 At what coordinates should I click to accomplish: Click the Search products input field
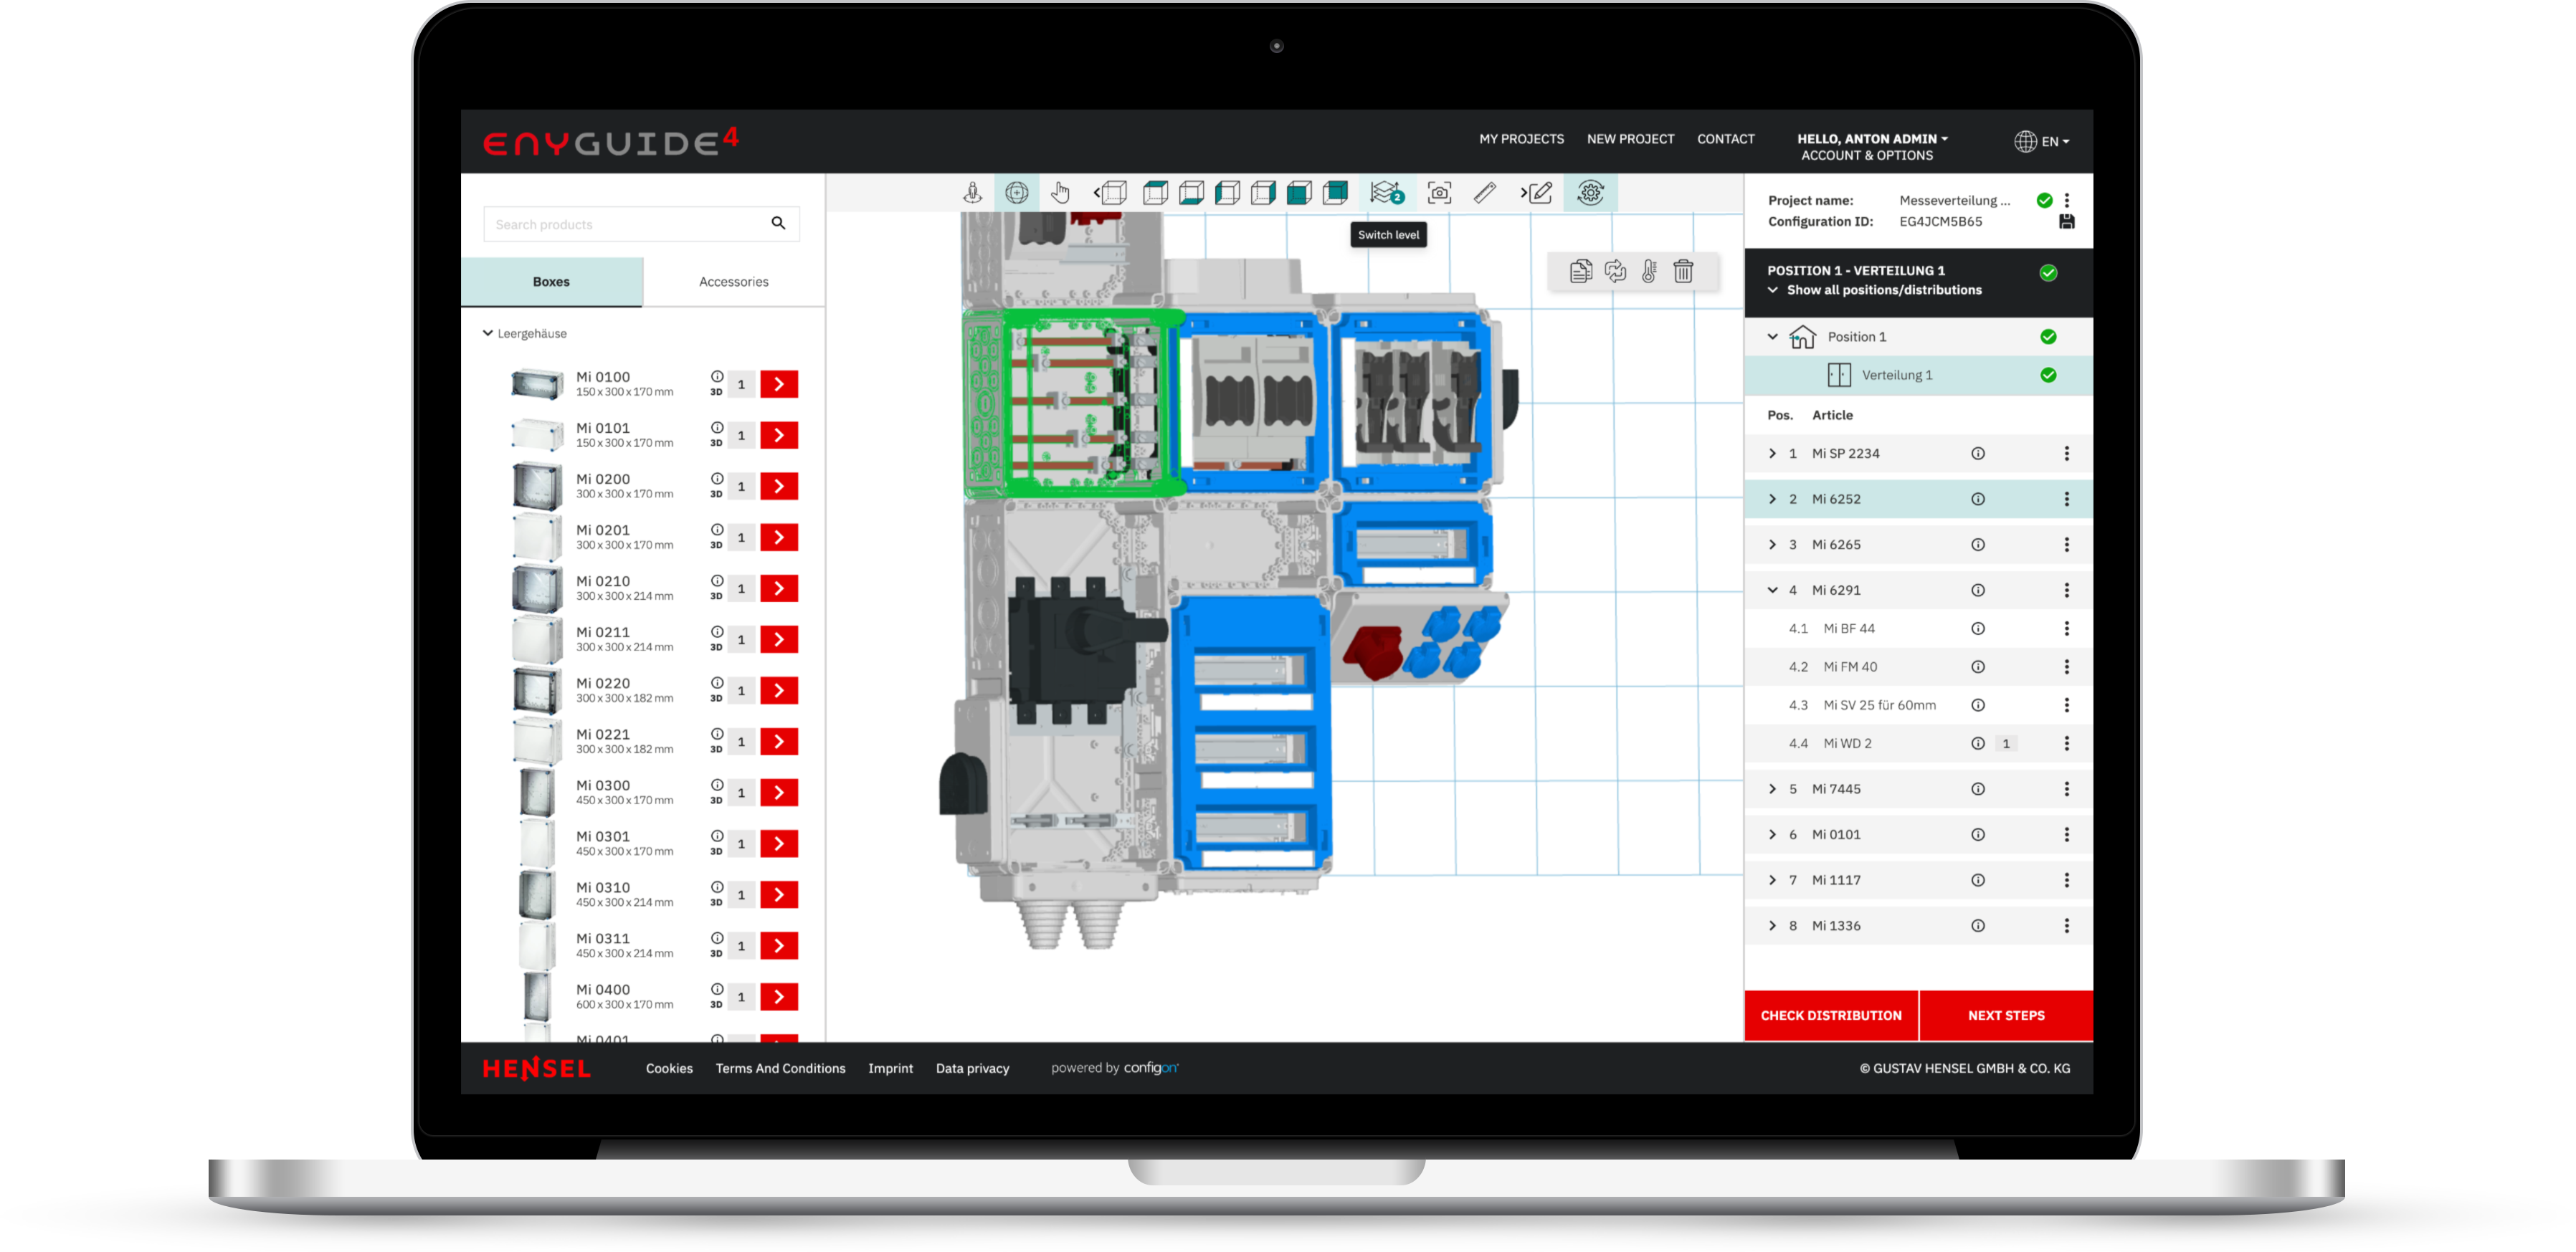(625, 225)
